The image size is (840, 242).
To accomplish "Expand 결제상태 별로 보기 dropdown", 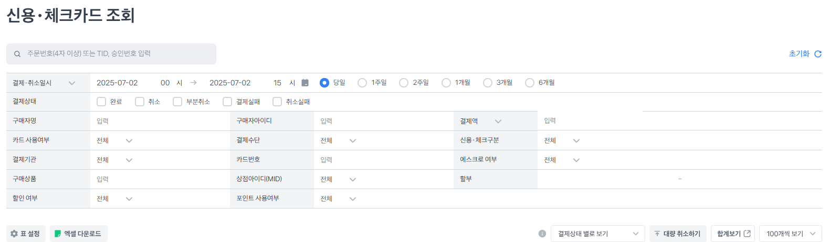I will [597, 234].
